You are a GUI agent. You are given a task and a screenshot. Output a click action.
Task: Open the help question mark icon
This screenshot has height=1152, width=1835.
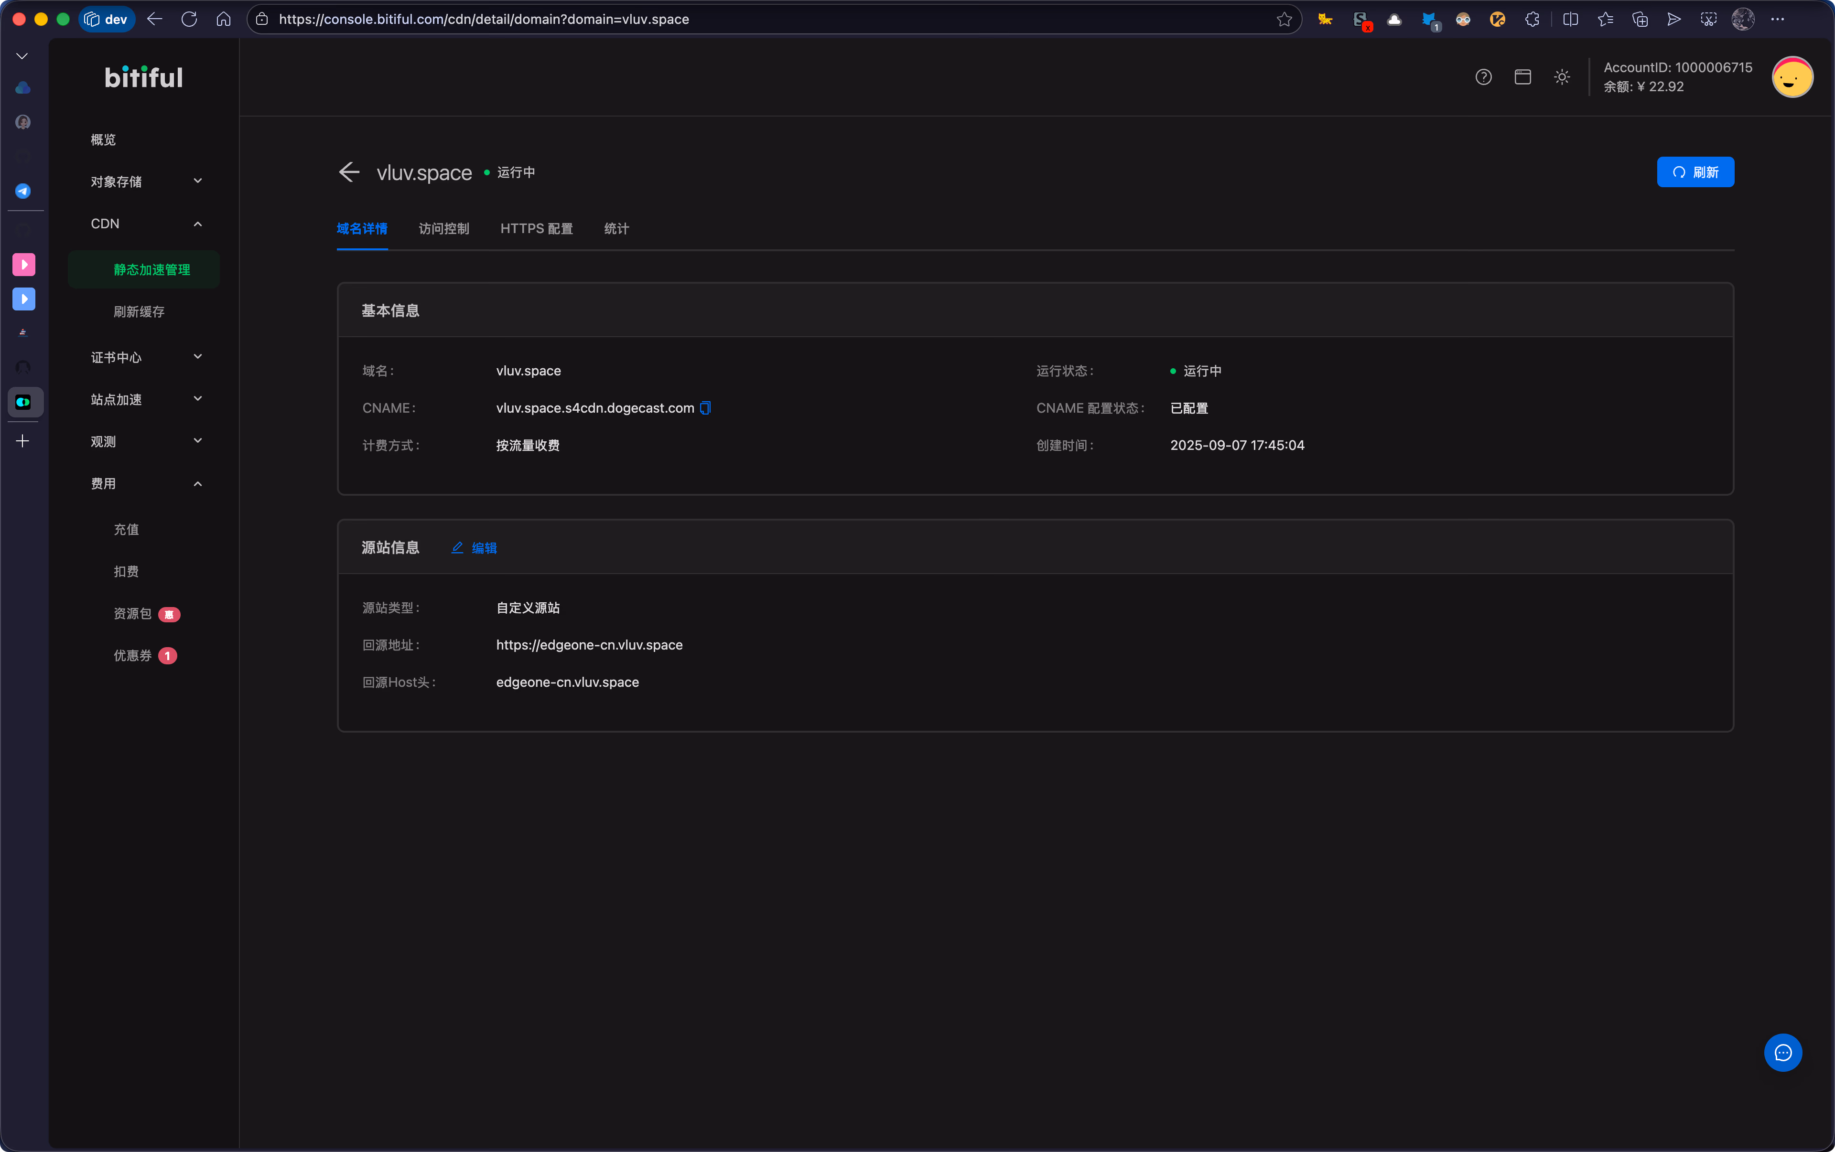coord(1483,77)
